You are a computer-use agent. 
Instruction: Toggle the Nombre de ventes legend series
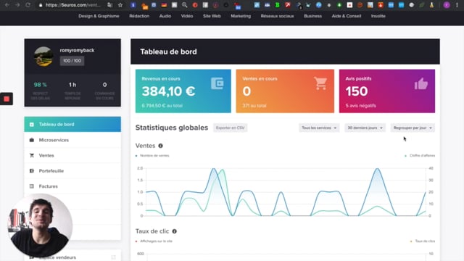[x=152, y=155]
